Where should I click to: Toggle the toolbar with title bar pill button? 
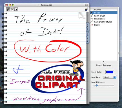[86, 5]
